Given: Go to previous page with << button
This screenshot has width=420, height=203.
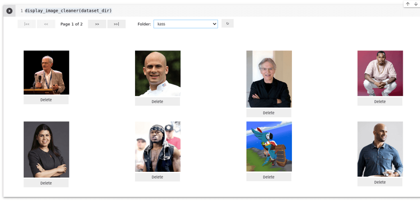Looking at the screenshot, I should tap(46, 24).
